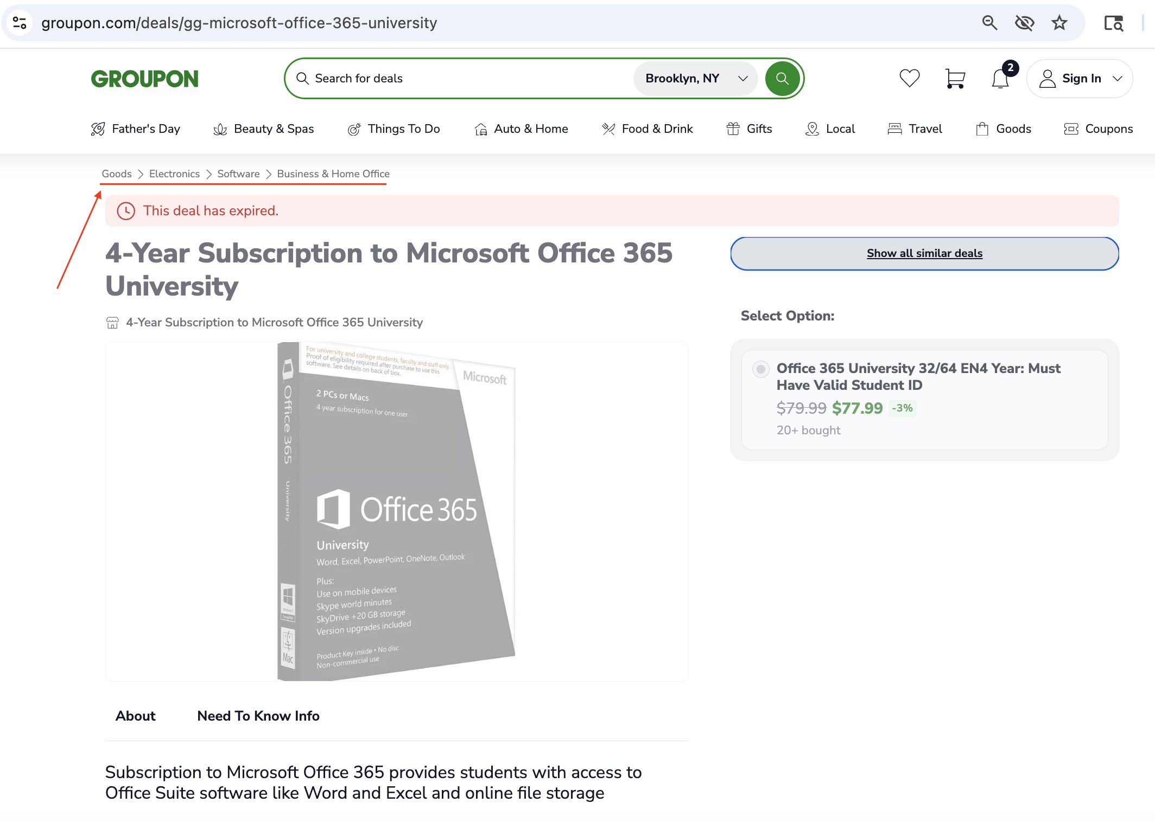Click the Local map pin icon

tap(812, 129)
